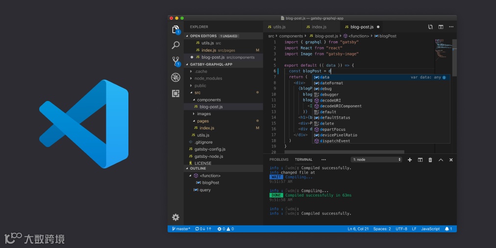Screen dimensions: 496x248
Task: Change the LF end-of-line setting
Action: click(414, 229)
